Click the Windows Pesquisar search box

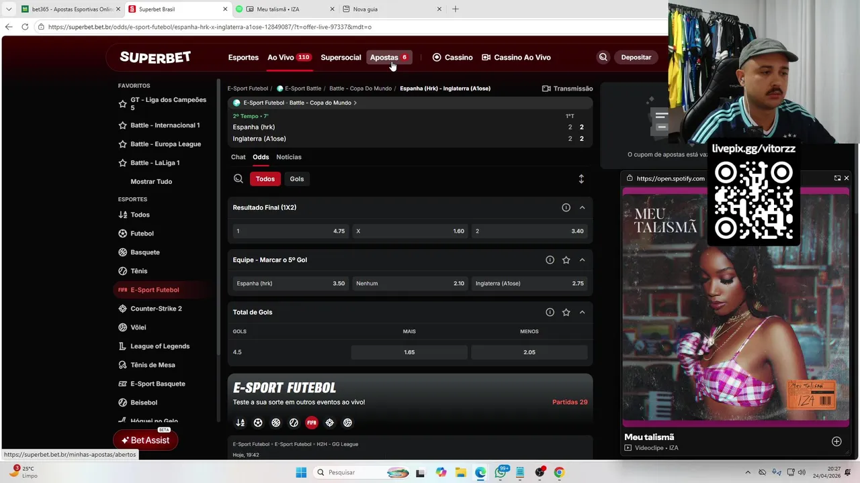361,472
